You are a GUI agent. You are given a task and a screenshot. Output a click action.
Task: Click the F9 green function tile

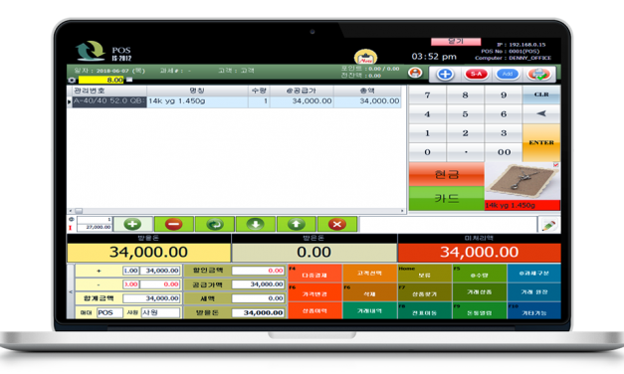[480, 310]
